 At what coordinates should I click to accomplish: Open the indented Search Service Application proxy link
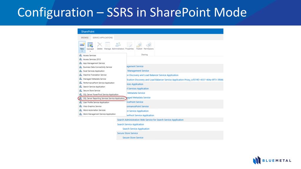pos(136,129)
